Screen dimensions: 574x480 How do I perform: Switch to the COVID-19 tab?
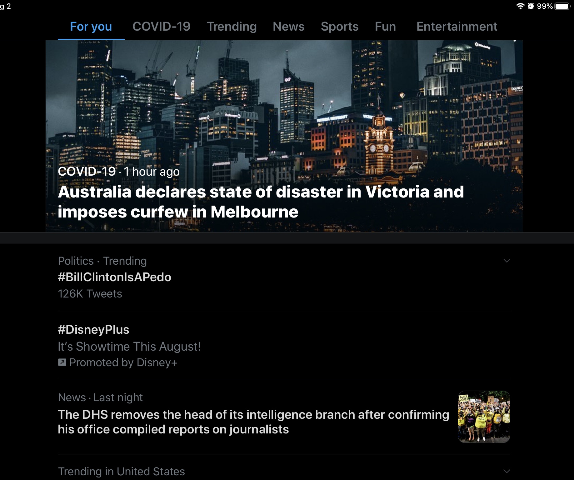[x=161, y=27]
